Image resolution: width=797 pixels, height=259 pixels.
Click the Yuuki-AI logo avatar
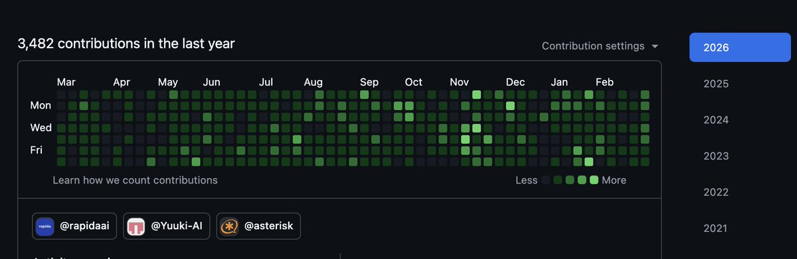pos(137,227)
